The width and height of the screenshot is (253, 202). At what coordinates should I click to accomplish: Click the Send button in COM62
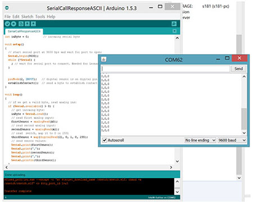(x=238, y=68)
